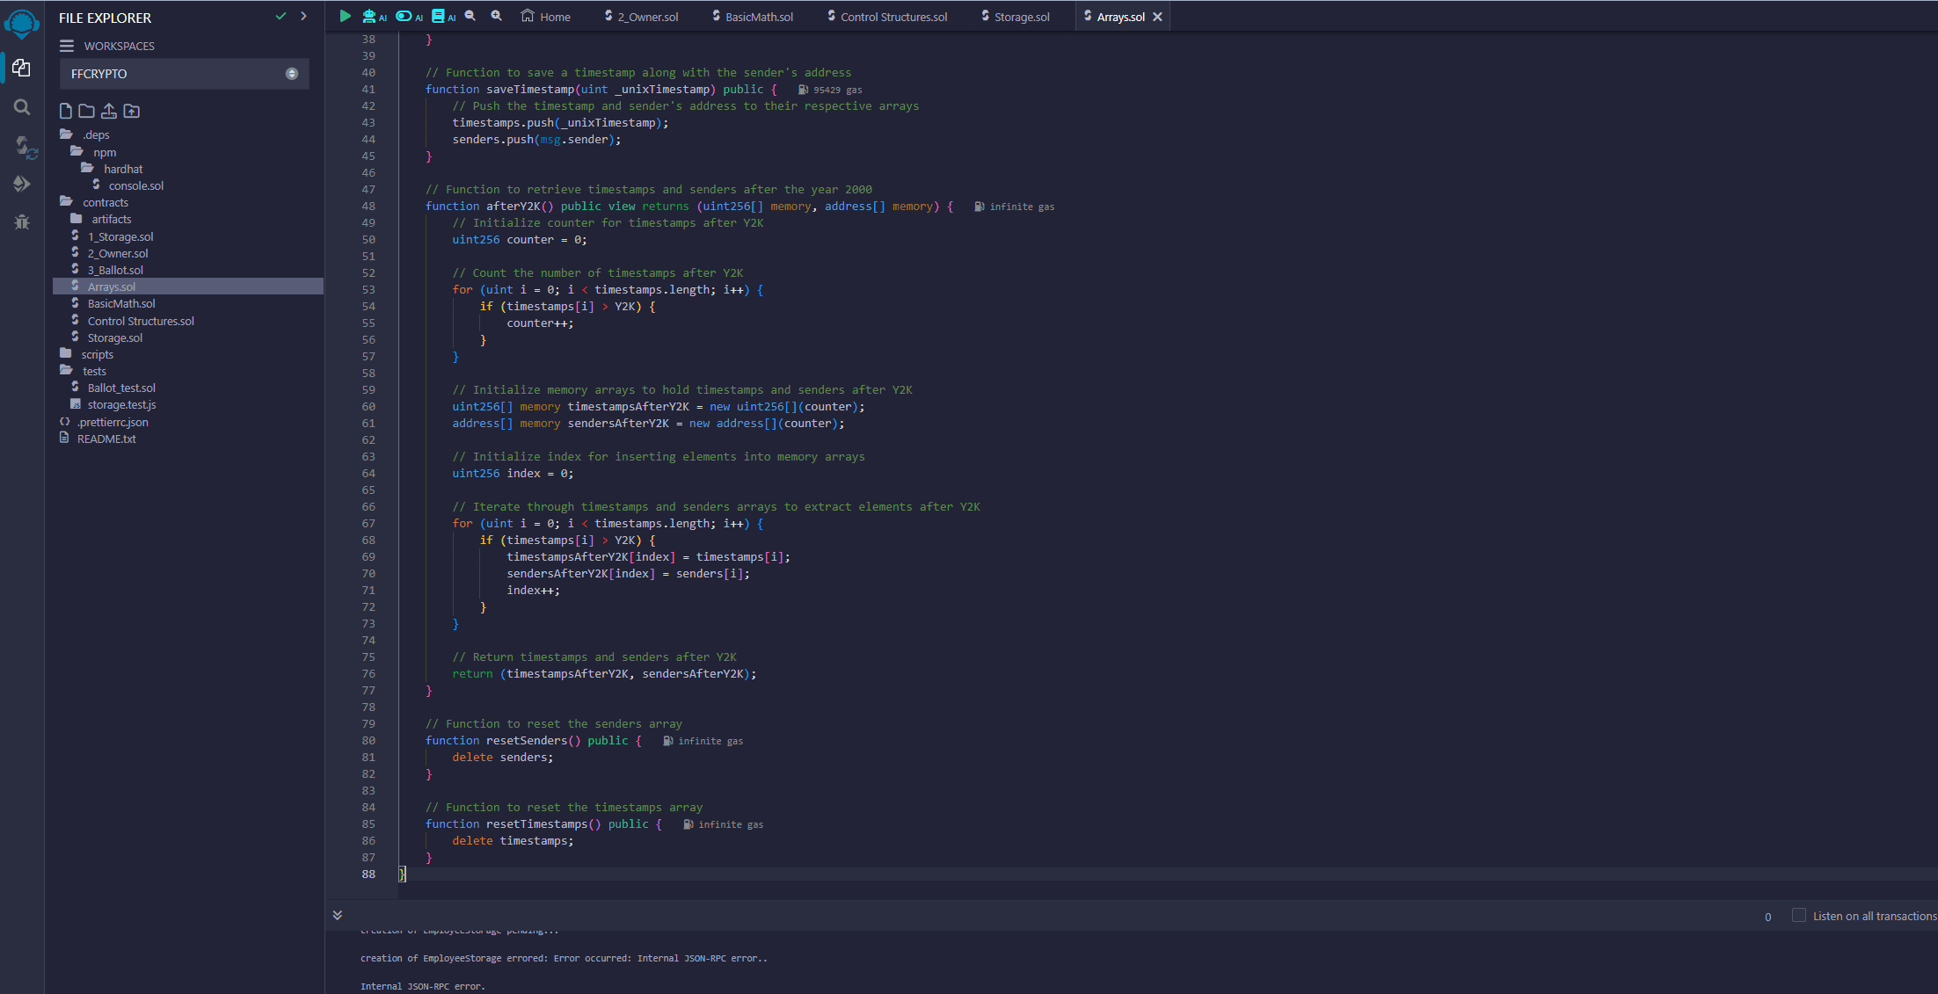
Task: Open .prettierrc.json file
Action: click(x=104, y=422)
